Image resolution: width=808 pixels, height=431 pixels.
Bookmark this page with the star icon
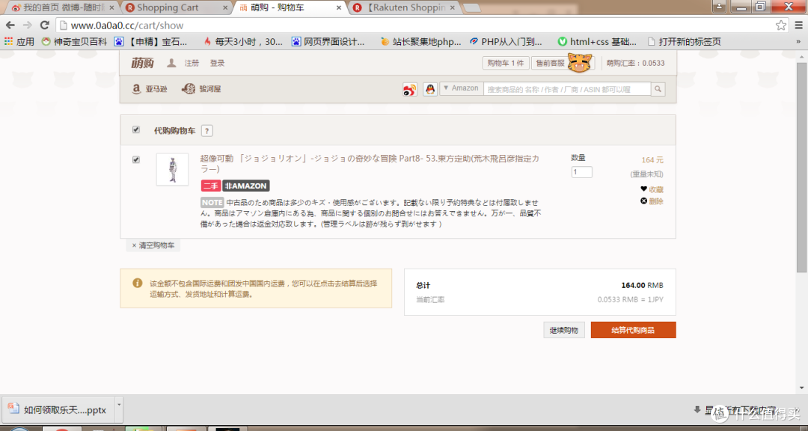tap(781, 25)
